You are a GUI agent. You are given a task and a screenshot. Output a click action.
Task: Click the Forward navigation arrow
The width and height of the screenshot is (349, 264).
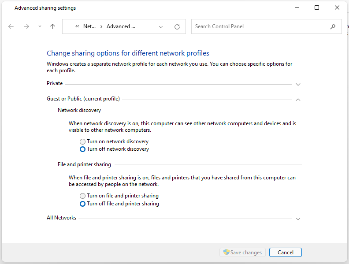pyautogui.click(x=26, y=26)
